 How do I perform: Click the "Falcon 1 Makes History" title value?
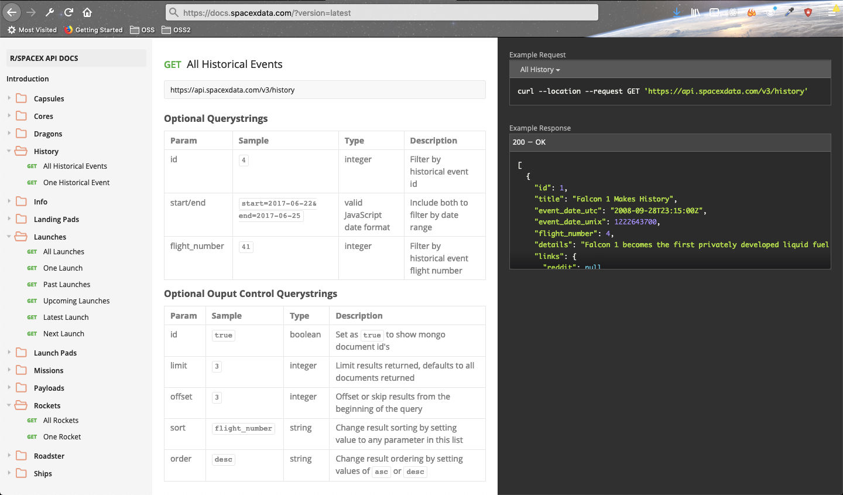(623, 199)
